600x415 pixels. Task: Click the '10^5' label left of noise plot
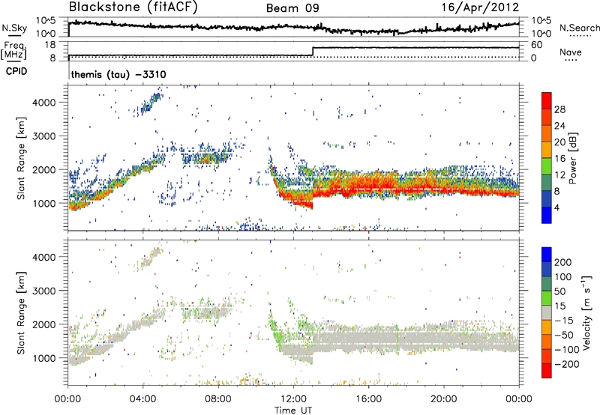click(x=46, y=20)
